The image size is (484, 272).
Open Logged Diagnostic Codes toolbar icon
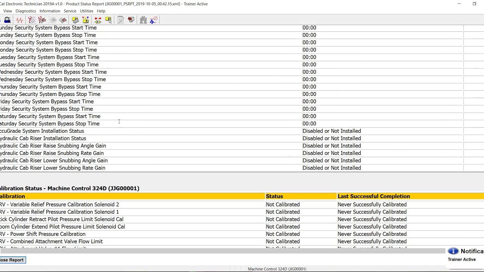coord(42,20)
